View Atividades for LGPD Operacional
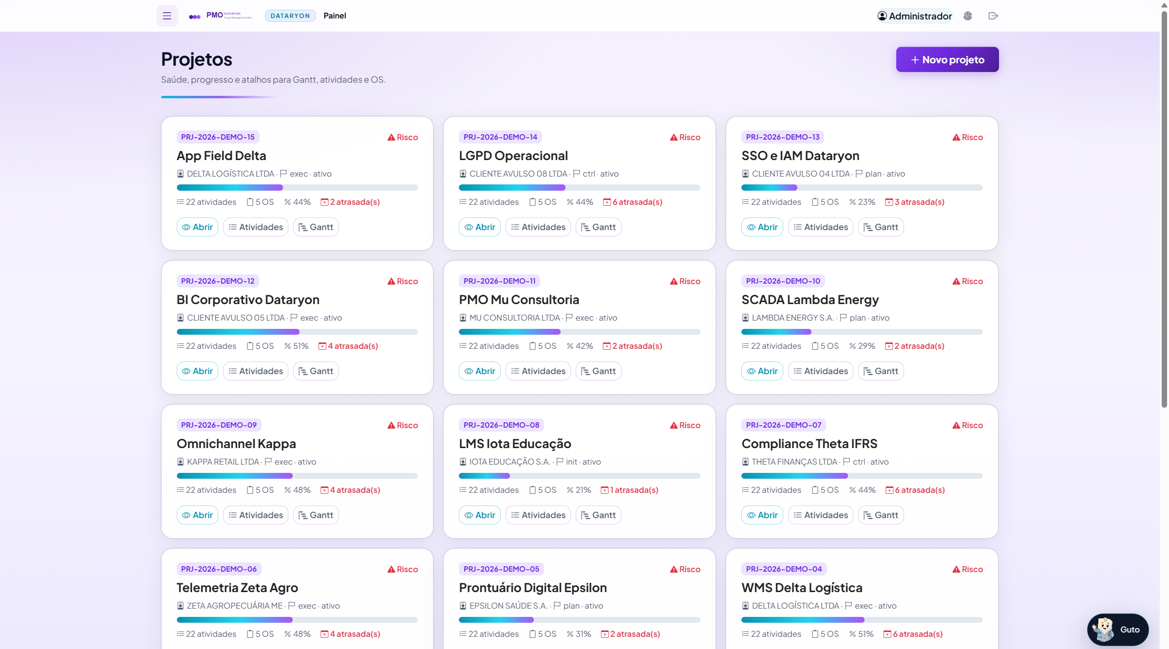This screenshot has width=1169, height=649. tap(538, 227)
